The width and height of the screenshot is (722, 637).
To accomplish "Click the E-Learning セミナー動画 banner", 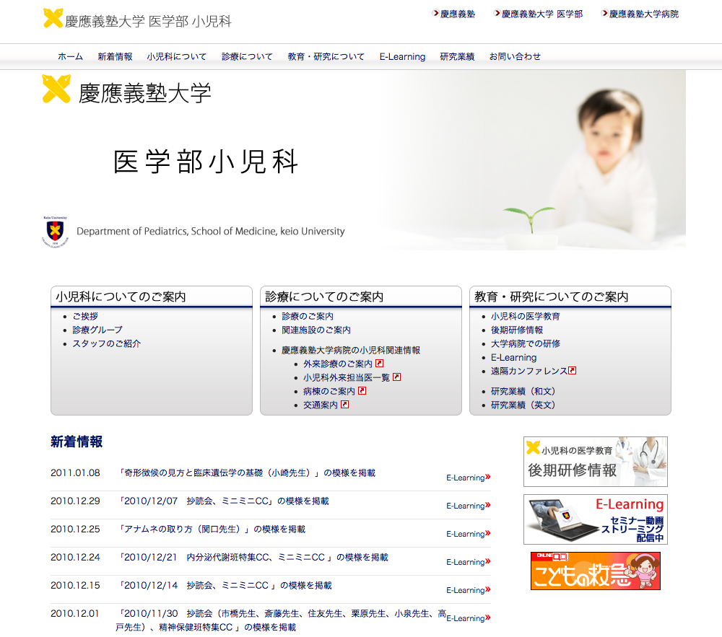I will 596,519.
